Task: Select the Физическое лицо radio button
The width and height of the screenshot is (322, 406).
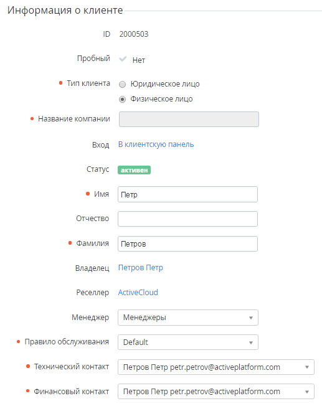Action: tap(122, 100)
